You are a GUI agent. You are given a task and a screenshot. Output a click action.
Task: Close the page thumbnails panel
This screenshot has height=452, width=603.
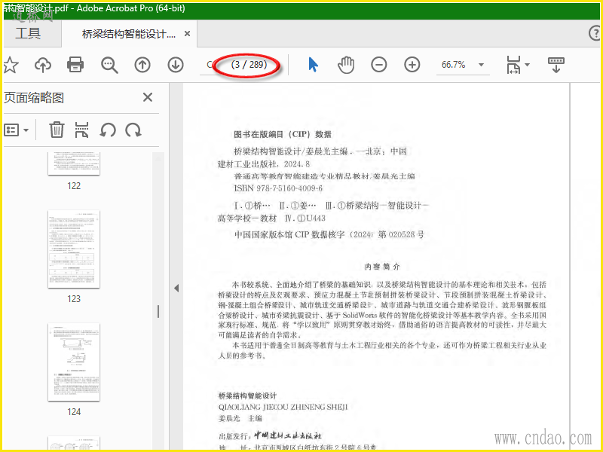pyautogui.click(x=148, y=97)
